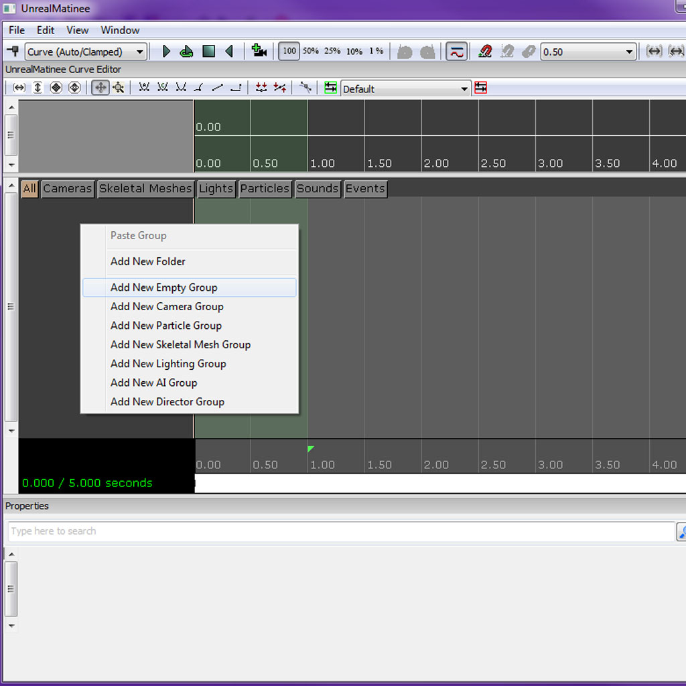Toggle the curve editor visibility button
The image size is (686, 686).
click(456, 51)
